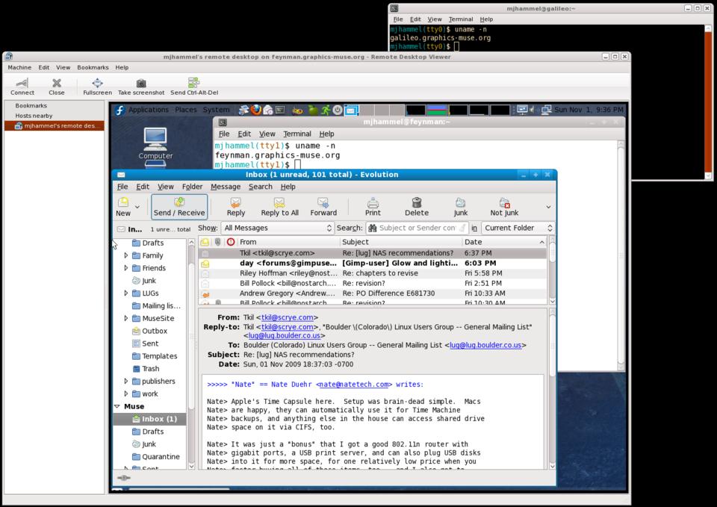Viewport: 717px width, 507px height.
Task: Open the Show All Messages dropdown
Action: (276, 228)
